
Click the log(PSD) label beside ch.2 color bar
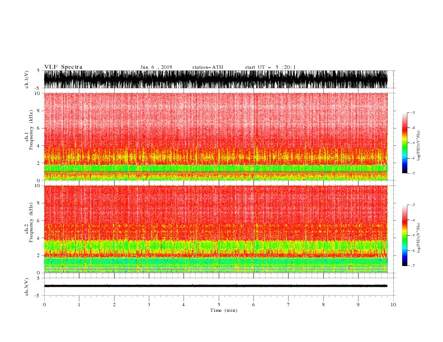click(419, 238)
